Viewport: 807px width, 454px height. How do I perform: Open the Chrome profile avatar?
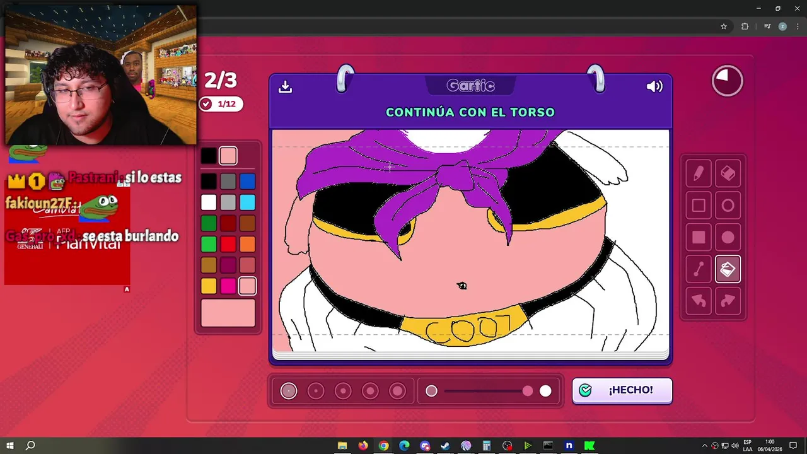[782, 26]
